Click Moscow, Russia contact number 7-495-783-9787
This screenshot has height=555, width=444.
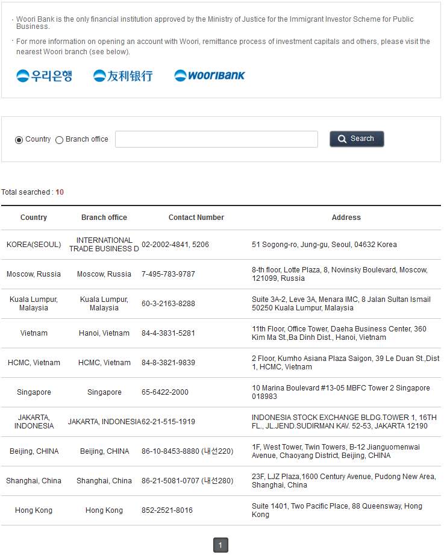(168, 274)
